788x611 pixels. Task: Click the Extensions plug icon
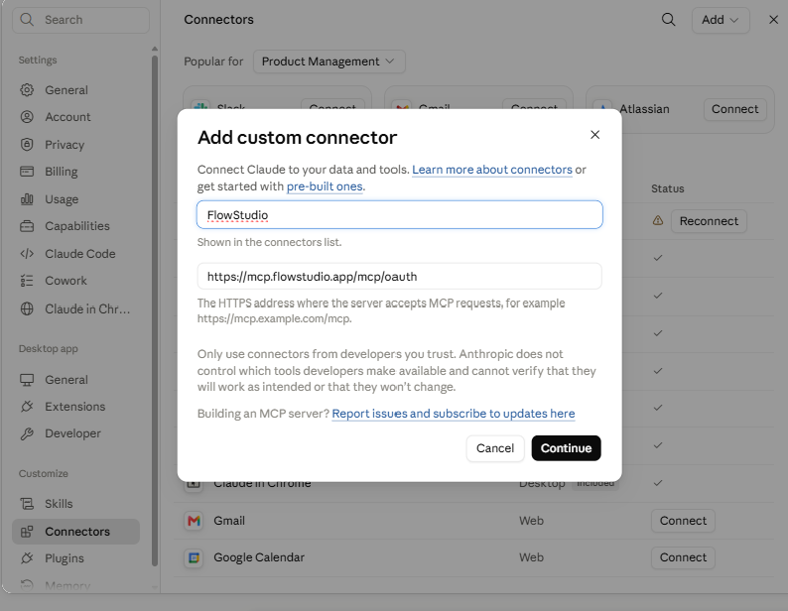(27, 407)
